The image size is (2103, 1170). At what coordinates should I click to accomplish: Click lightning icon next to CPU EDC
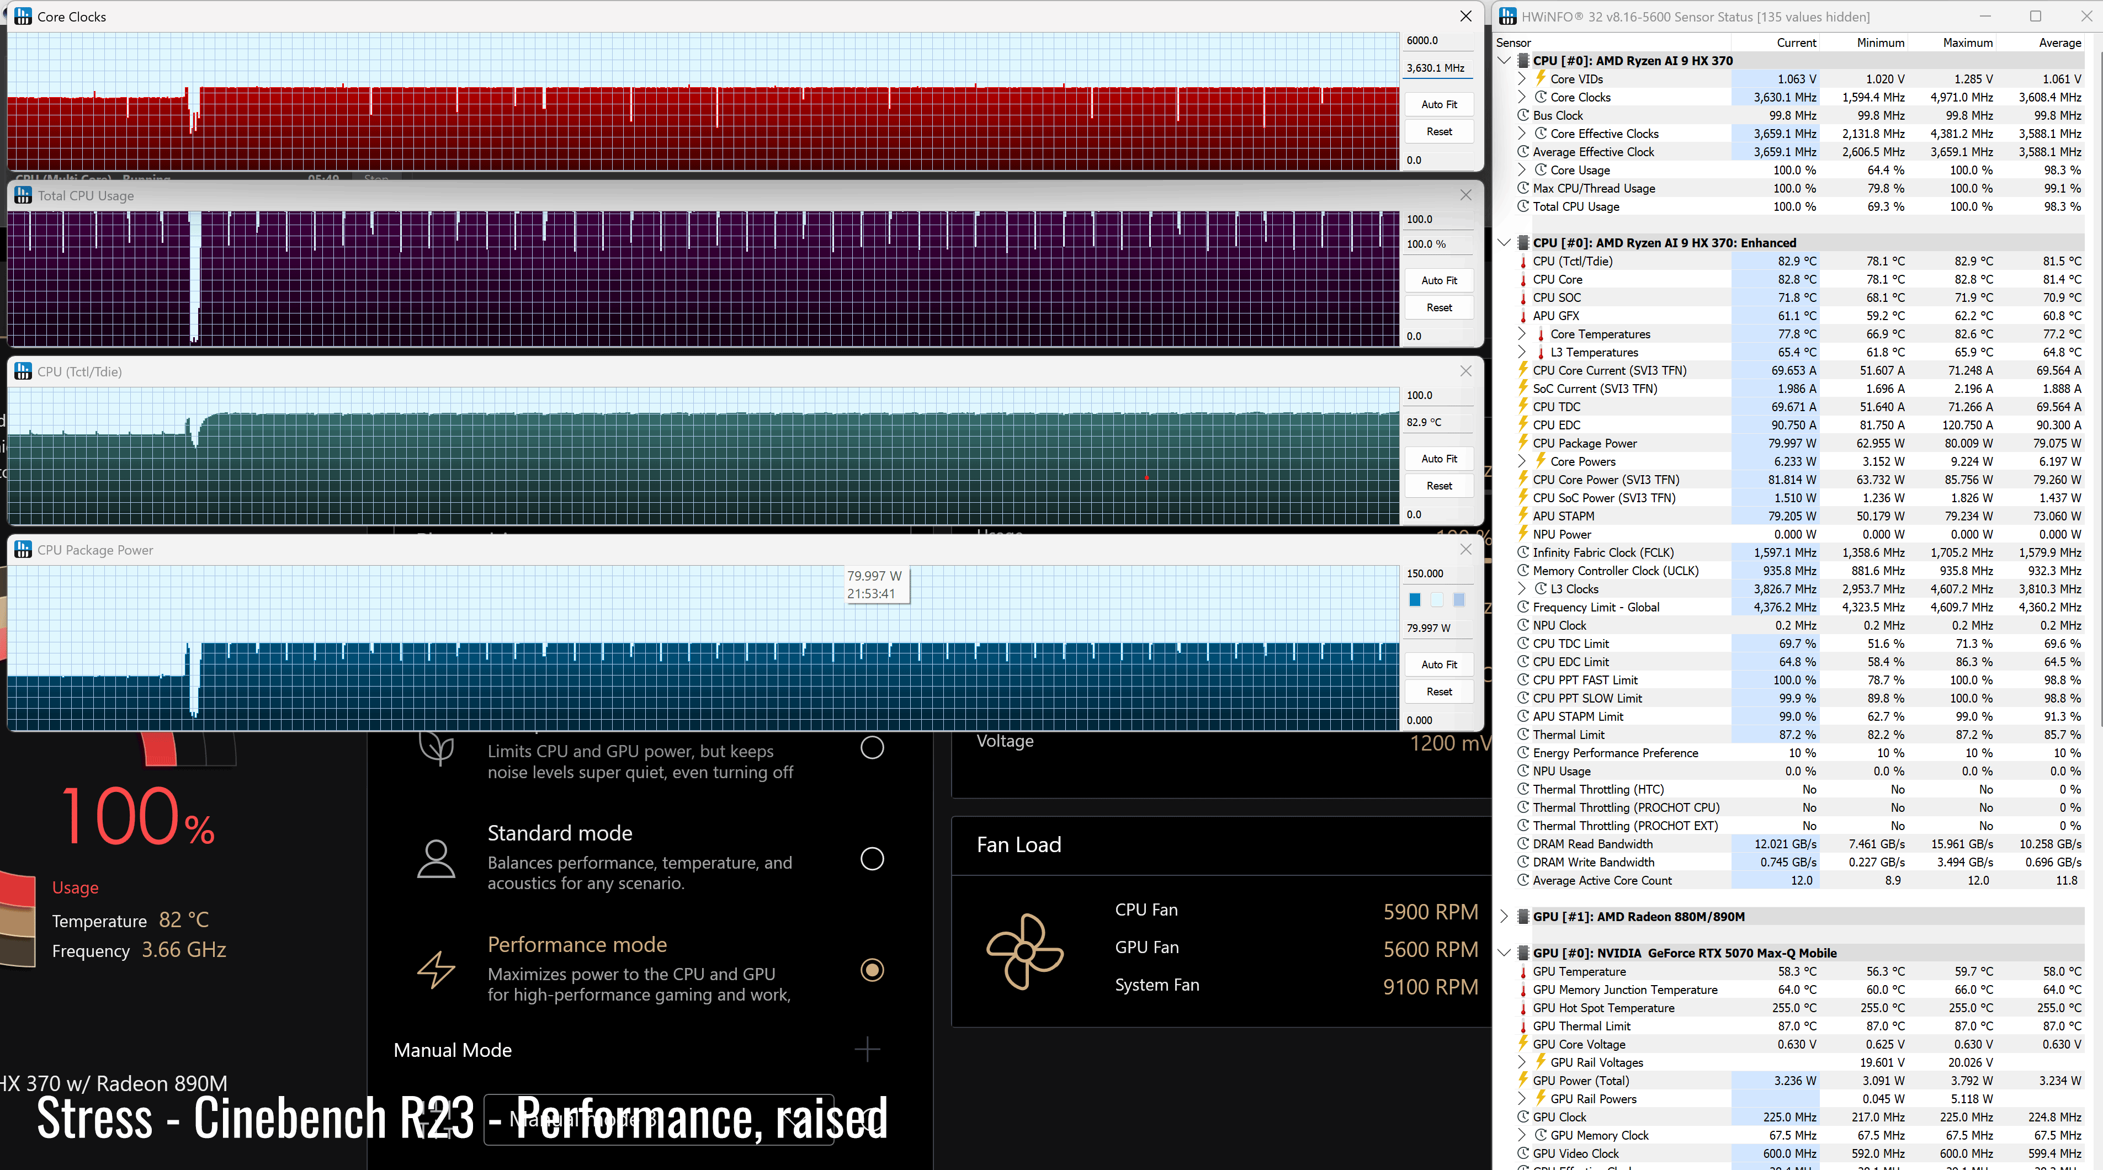[x=1523, y=426]
